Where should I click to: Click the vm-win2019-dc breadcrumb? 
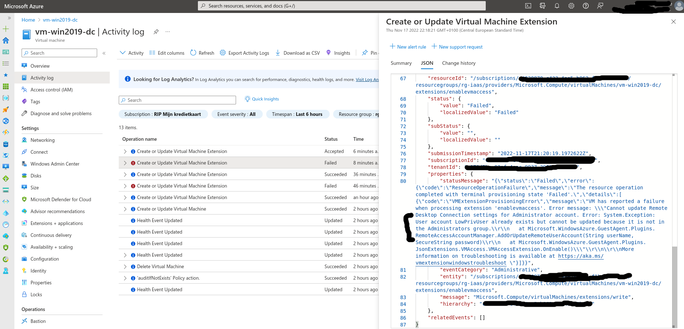(x=60, y=20)
